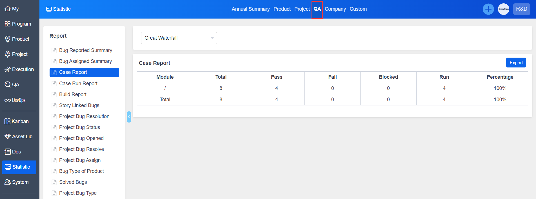Screen dimensions: 536x199
Task: Open Asset Lib diamond icon
Action: coord(8,137)
